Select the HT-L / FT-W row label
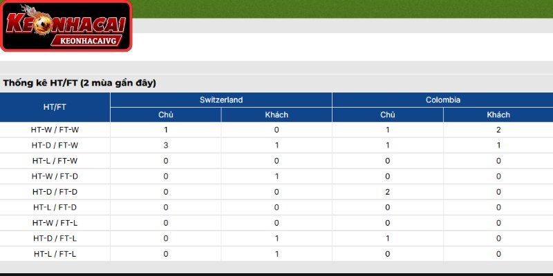This screenshot has width=553, height=276. coord(55,161)
